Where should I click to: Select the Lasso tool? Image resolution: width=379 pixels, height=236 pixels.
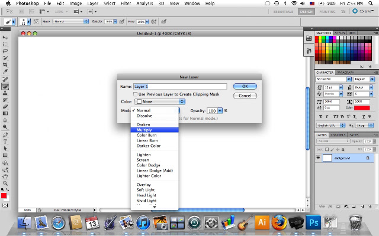click(5, 51)
